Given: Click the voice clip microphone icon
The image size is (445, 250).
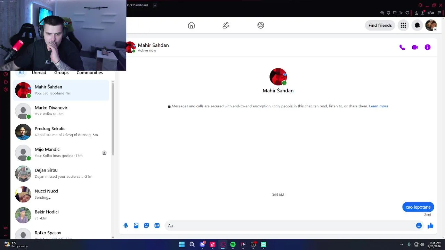Looking at the screenshot, I should (x=126, y=226).
